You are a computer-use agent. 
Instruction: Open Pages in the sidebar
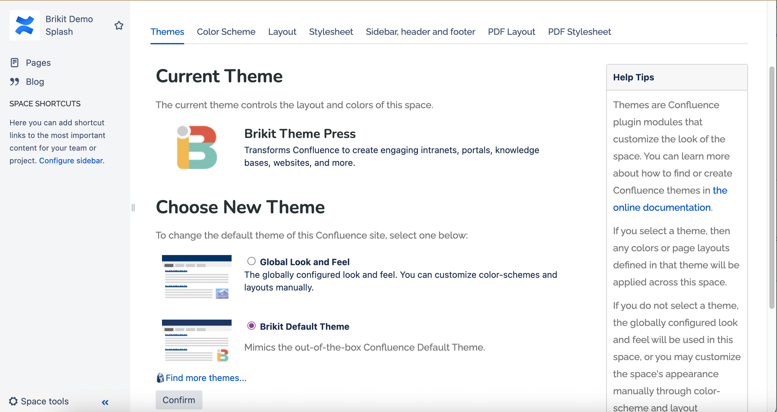38,63
